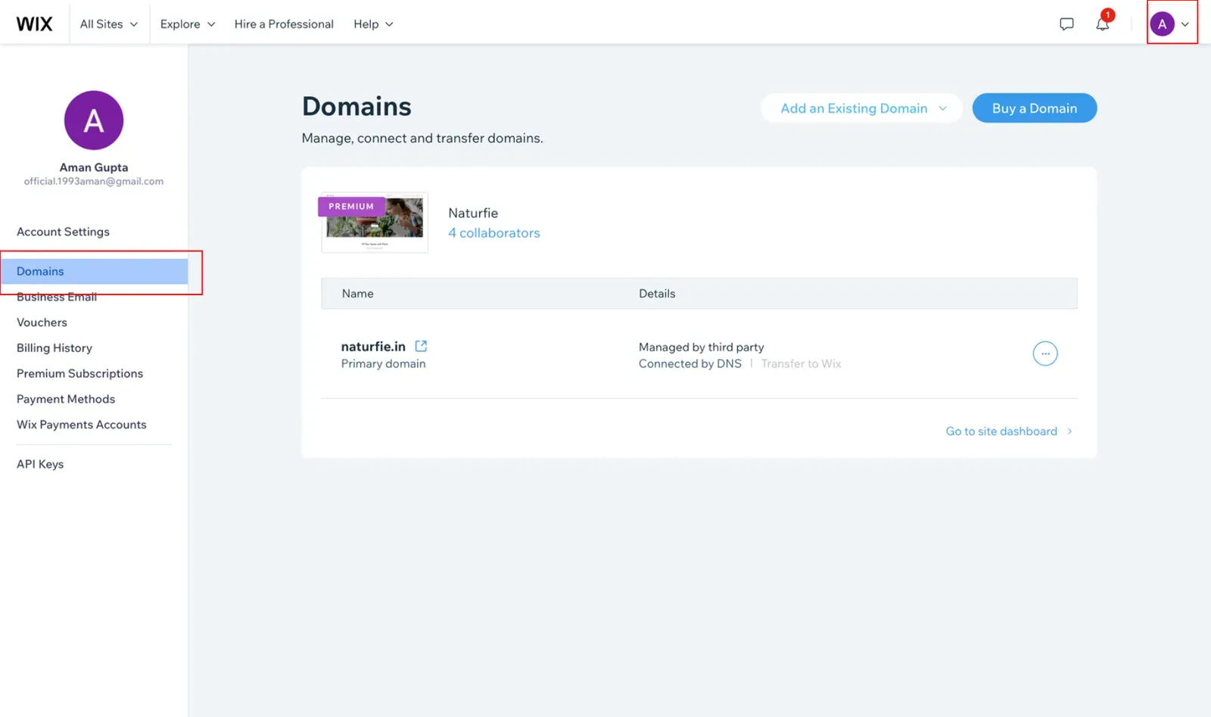Click the Wix logo
This screenshot has width=1211, height=717.
click(35, 24)
